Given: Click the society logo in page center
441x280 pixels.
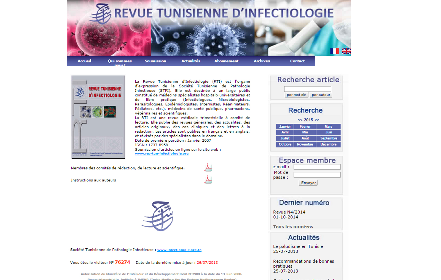Looking at the screenshot, I should click(157, 216).
